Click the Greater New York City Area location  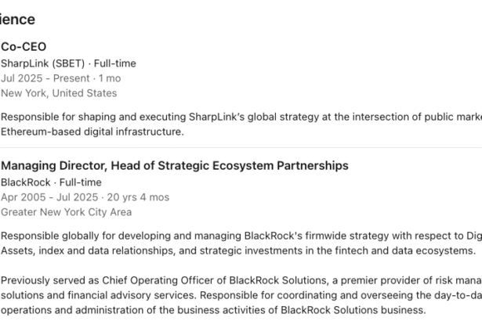point(67,212)
